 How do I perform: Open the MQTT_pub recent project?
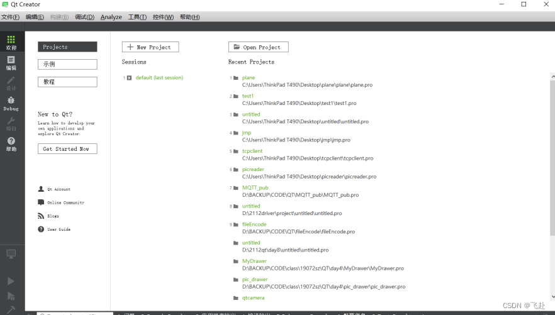pos(255,187)
